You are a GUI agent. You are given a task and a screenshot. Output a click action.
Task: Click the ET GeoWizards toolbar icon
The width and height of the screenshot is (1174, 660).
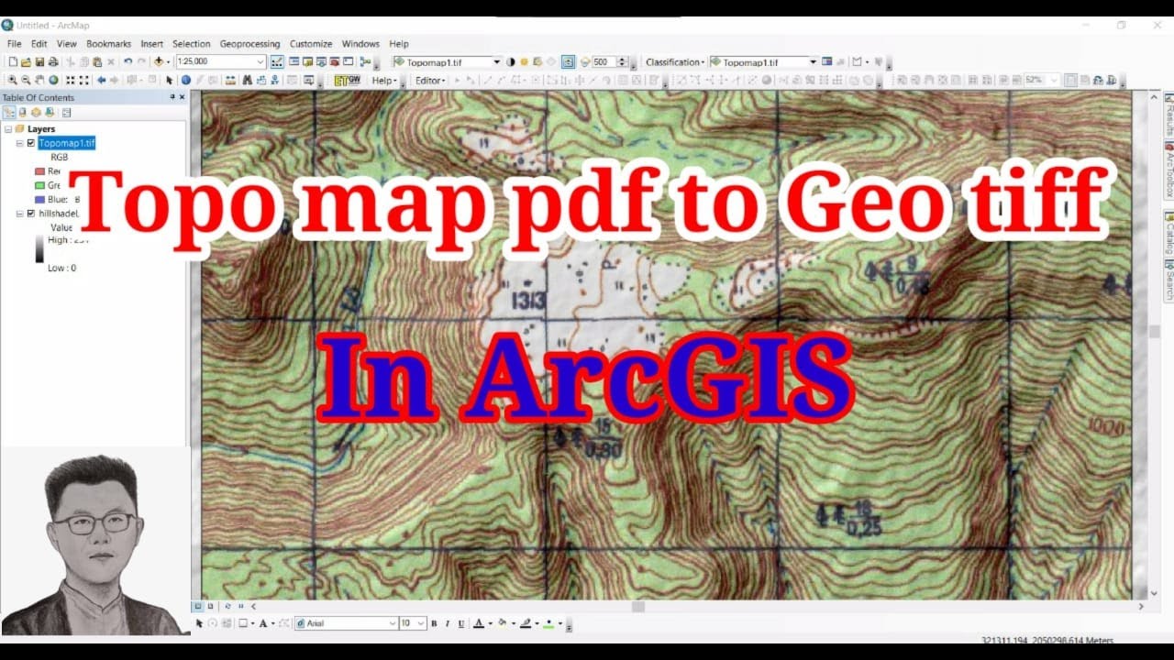348,81
